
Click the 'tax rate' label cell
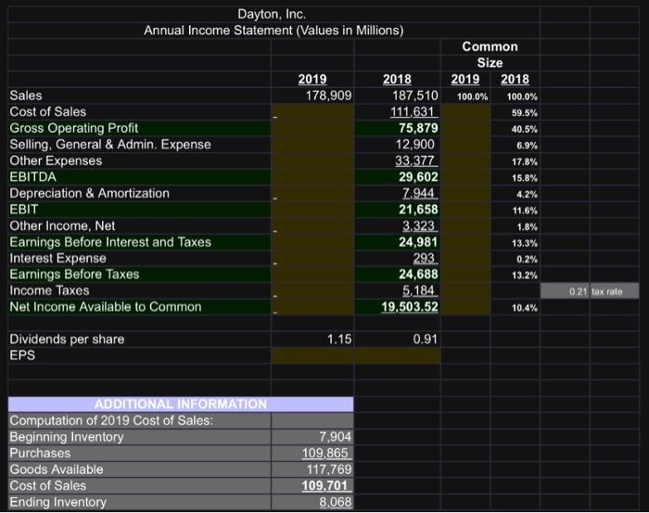pos(614,291)
